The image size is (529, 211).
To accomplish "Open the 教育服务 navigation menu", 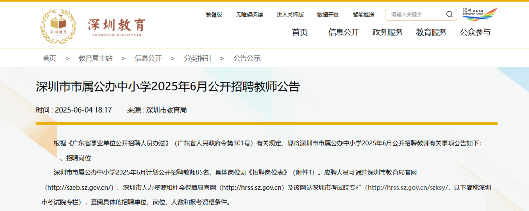I will 431,33.
